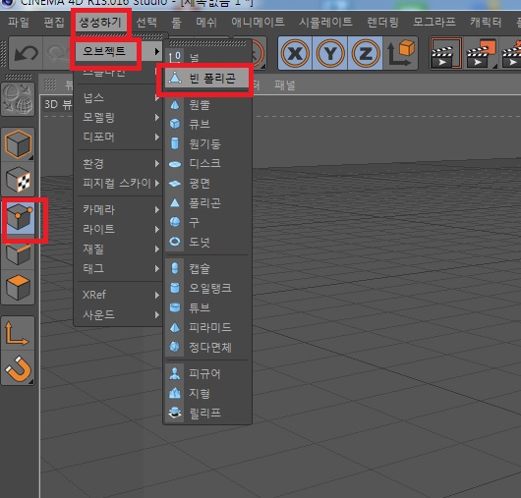
Task: Toggle the X axis lock
Action: [x=295, y=53]
